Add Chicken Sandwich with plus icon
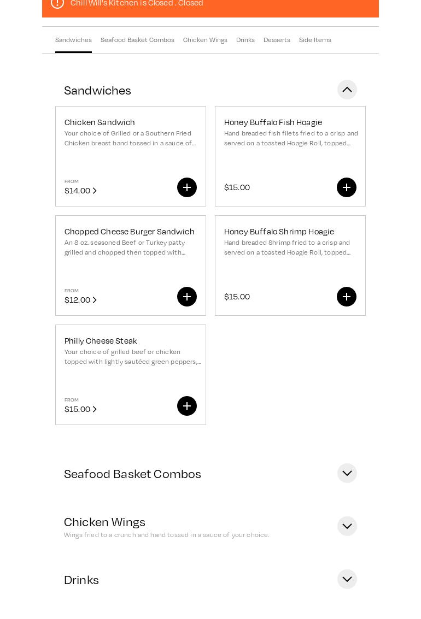This screenshot has width=421, height=619. click(x=187, y=187)
